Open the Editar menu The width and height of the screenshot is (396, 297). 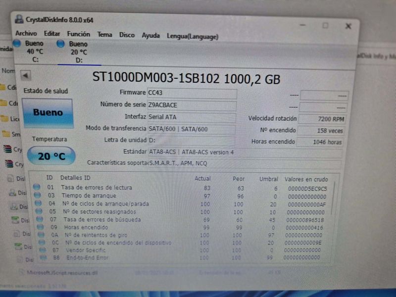point(52,34)
